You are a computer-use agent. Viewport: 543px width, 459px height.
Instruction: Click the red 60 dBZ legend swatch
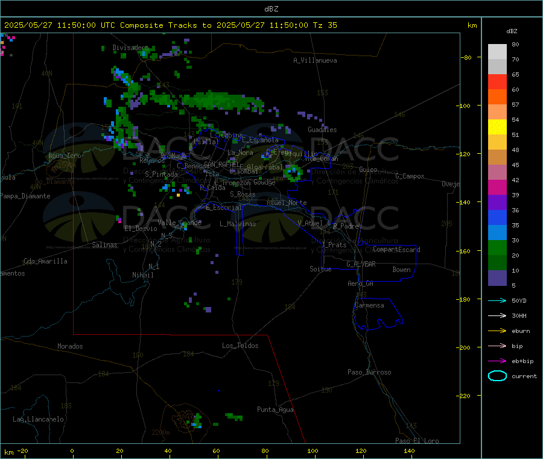click(497, 81)
